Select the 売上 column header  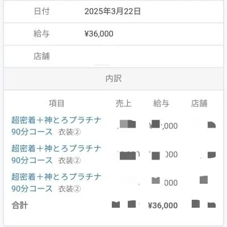coord(123,103)
